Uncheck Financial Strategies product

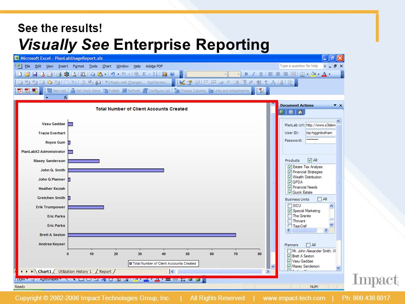(290, 172)
